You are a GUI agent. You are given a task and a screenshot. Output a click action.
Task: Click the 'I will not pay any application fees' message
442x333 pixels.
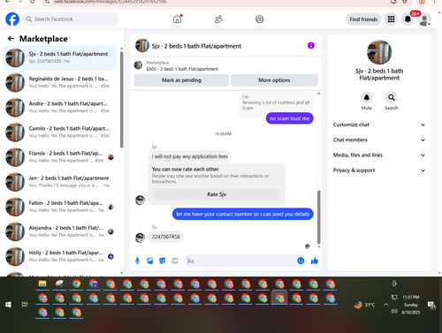(190, 156)
